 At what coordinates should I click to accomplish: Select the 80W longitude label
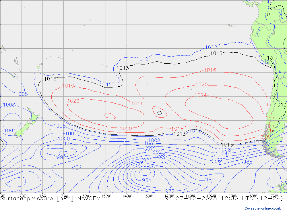click(x=253, y=196)
